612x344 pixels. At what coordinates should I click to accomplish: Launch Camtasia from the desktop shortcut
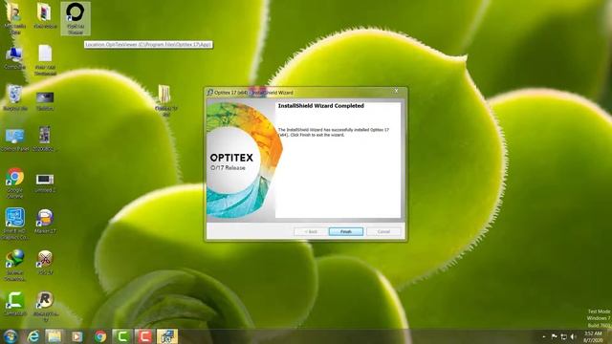(14, 304)
